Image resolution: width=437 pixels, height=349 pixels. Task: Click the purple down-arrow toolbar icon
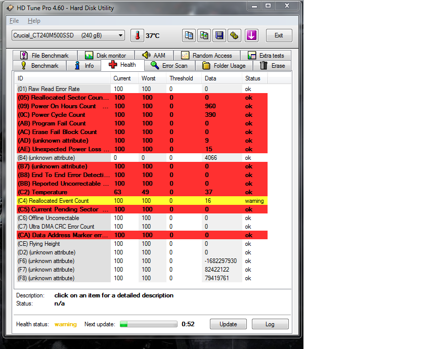(251, 35)
